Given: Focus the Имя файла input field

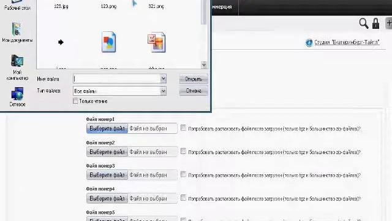Looking at the screenshot, I should click(117, 79).
